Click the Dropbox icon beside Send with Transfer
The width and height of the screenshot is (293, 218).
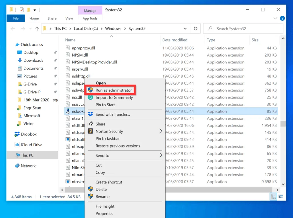click(x=90, y=114)
